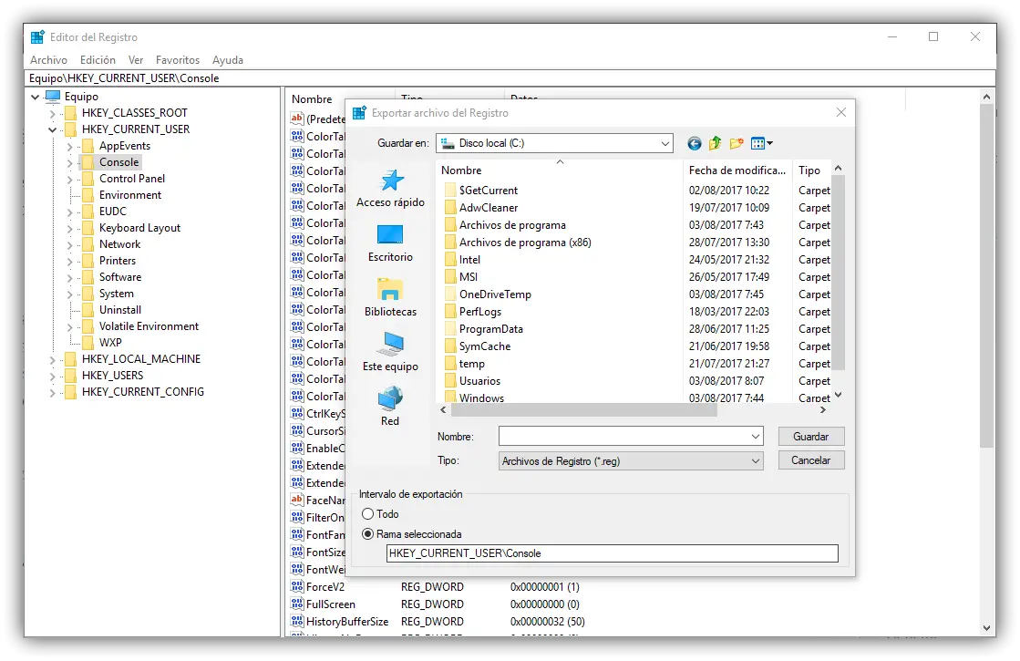Select the Todo export range radio button
This screenshot has width=1020, height=661.
tap(367, 514)
